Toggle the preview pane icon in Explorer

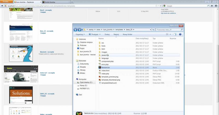click(x=175, y=34)
